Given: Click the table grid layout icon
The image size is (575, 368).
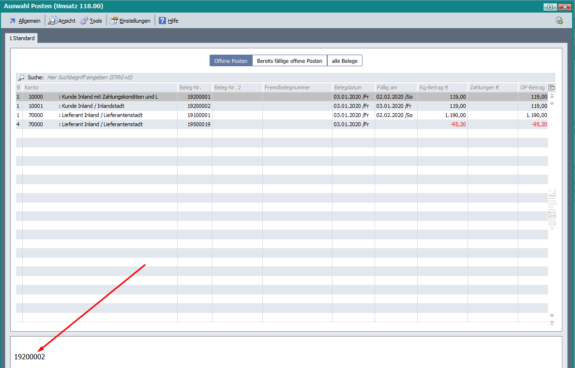Looking at the screenshot, I should pyautogui.click(x=552, y=215).
